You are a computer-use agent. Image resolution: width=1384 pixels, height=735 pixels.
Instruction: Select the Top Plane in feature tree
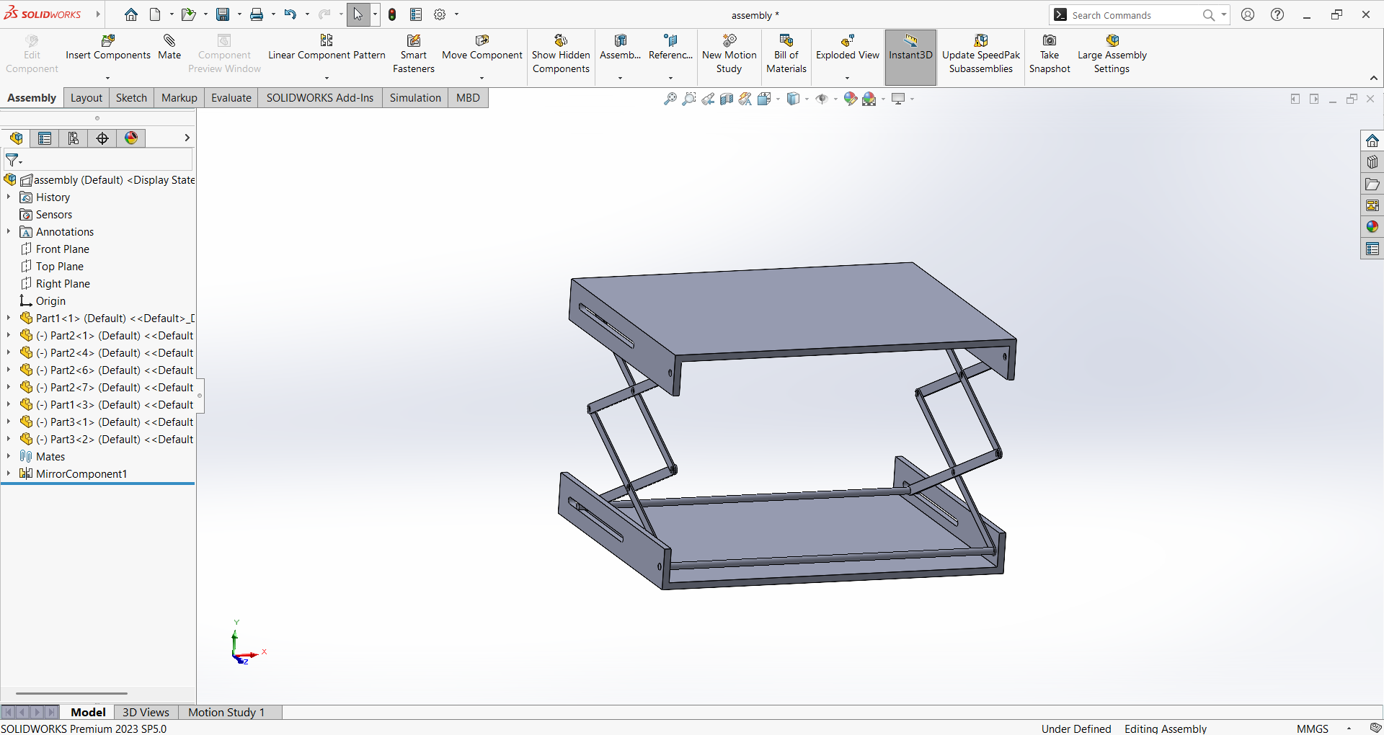tap(60, 267)
